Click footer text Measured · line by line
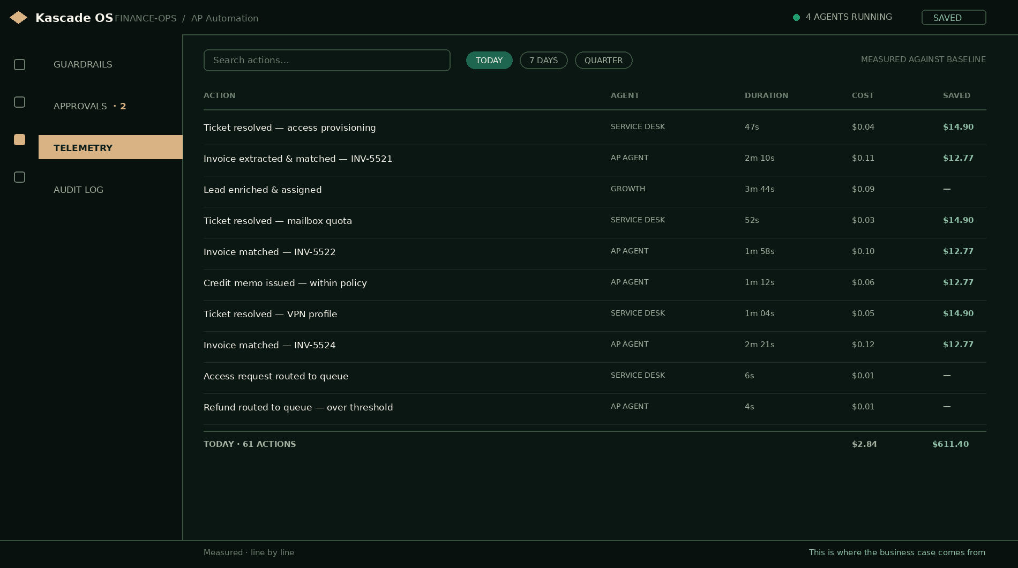This screenshot has height=568, width=1018. (x=249, y=552)
